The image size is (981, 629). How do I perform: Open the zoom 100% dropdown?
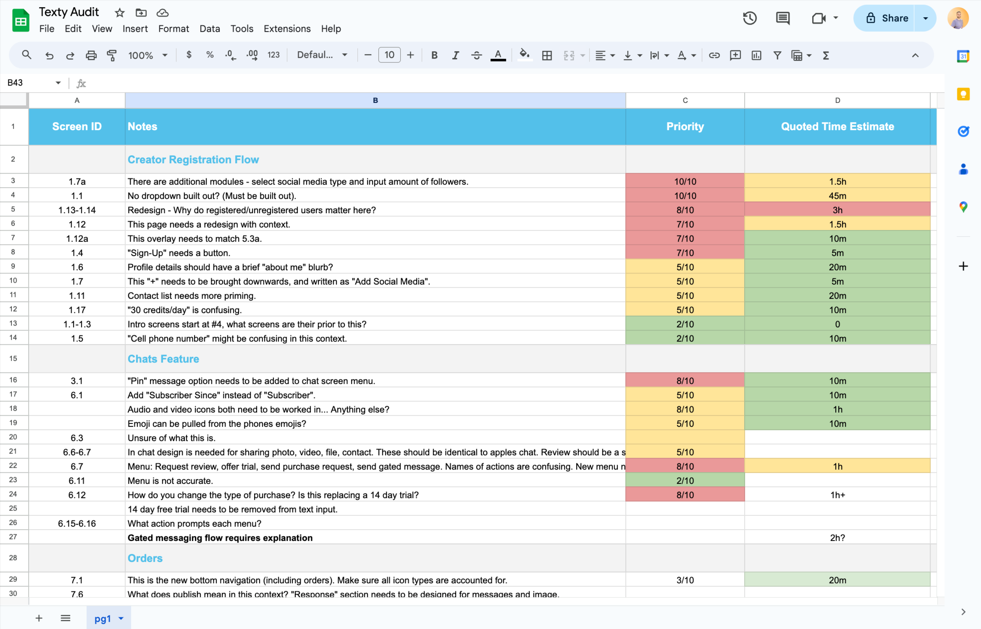click(148, 55)
